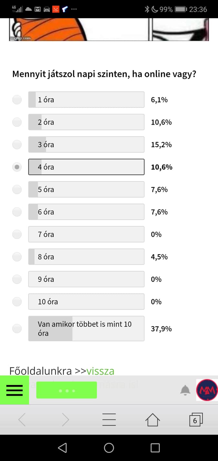Open the green hamburger menu
This screenshot has height=461, width=218.
coord(15,390)
